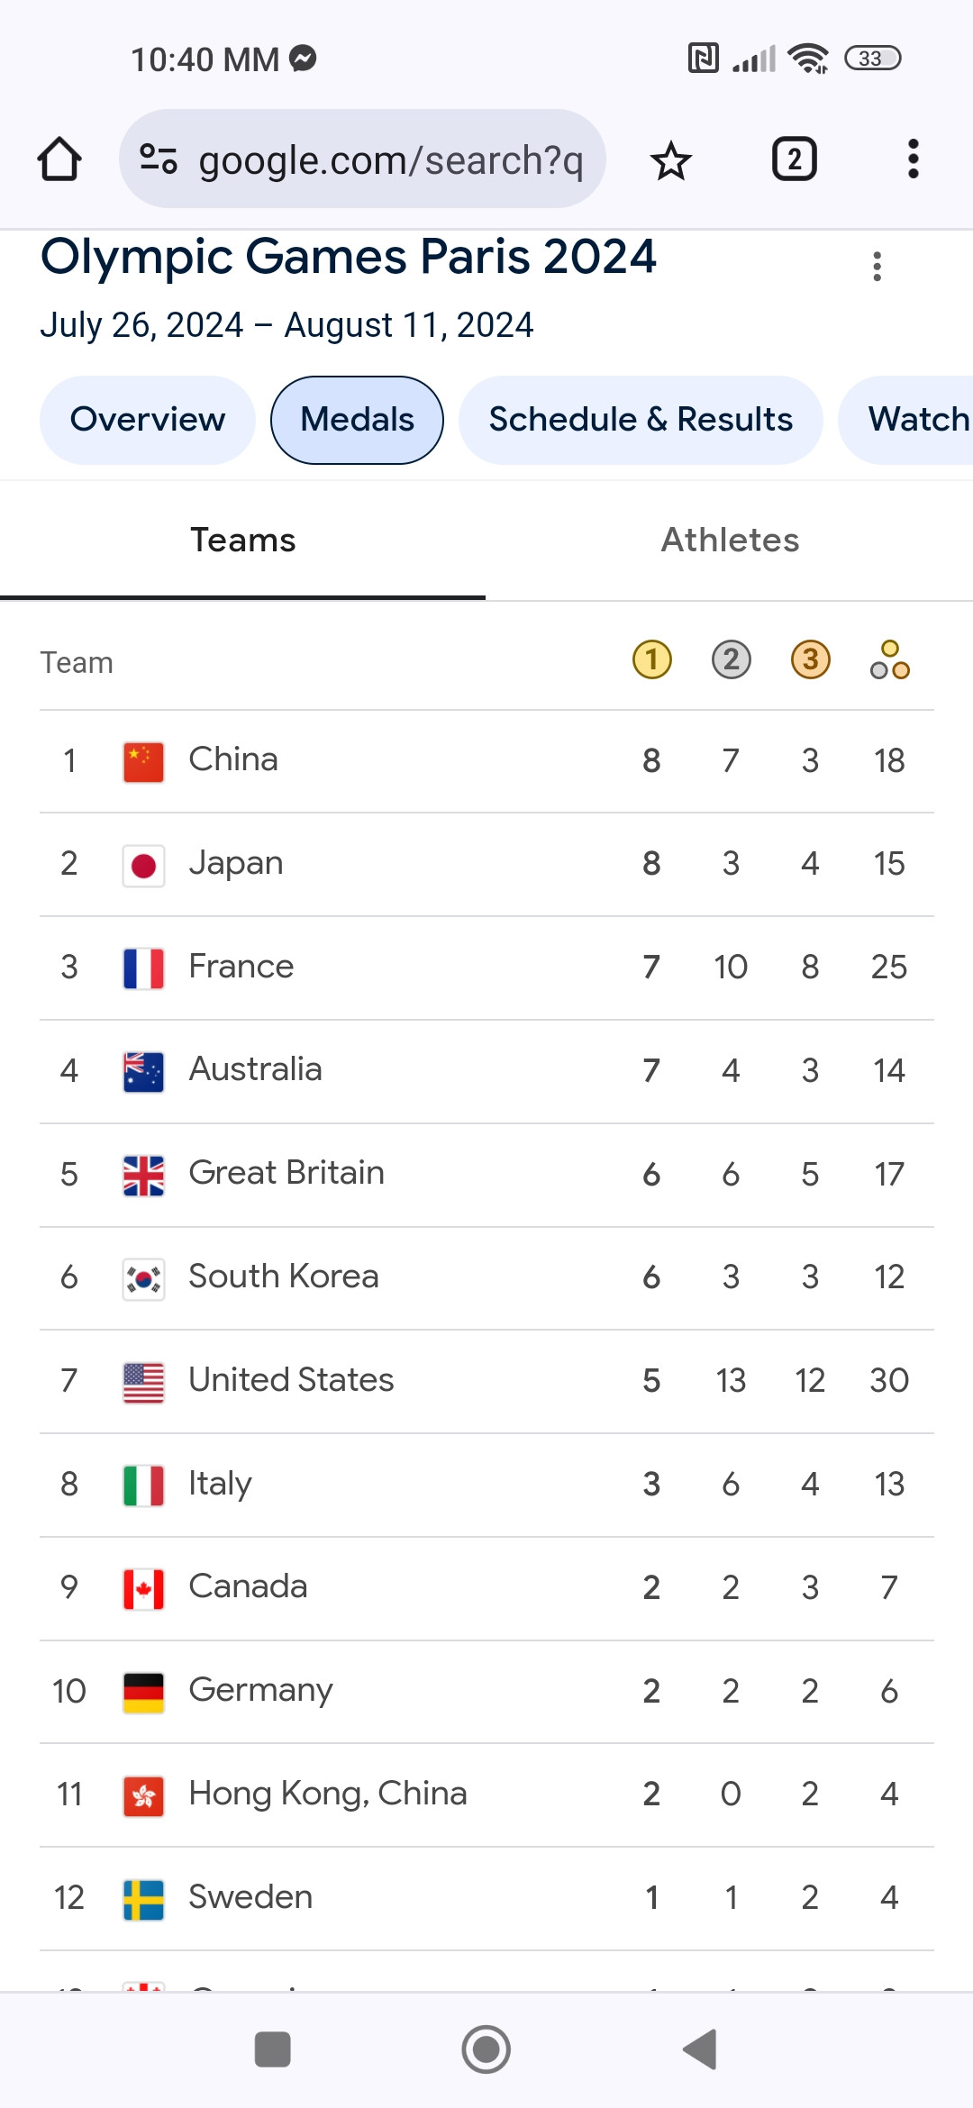Select the Teams tab
The height and width of the screenshot is (2108, 973).
[242, 541]
